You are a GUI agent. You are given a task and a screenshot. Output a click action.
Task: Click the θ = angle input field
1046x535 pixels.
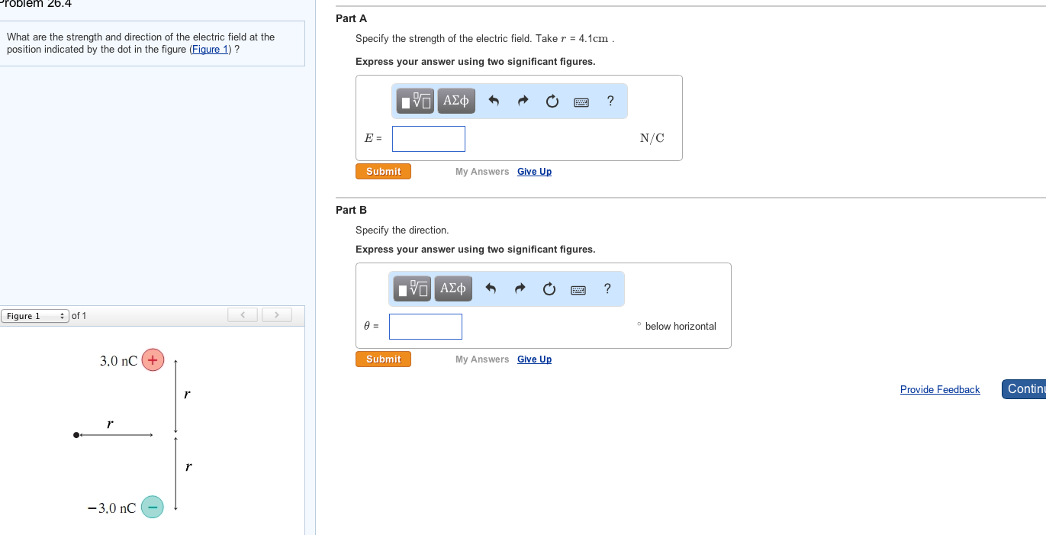[x=426, y=327]
